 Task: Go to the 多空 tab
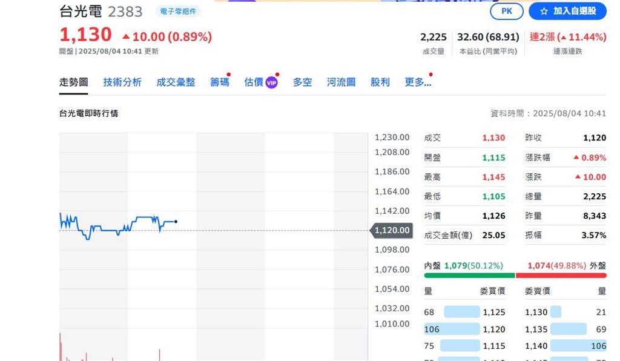click(302, 82)
